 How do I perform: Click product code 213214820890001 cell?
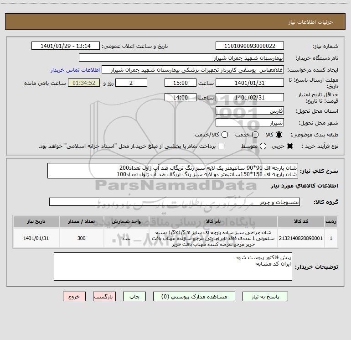(x=301, y=238)
